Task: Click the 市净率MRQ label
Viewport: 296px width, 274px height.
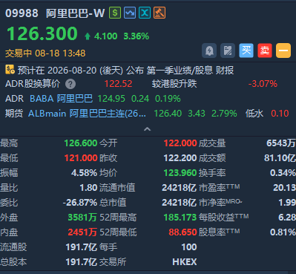Action: point(220,203)
